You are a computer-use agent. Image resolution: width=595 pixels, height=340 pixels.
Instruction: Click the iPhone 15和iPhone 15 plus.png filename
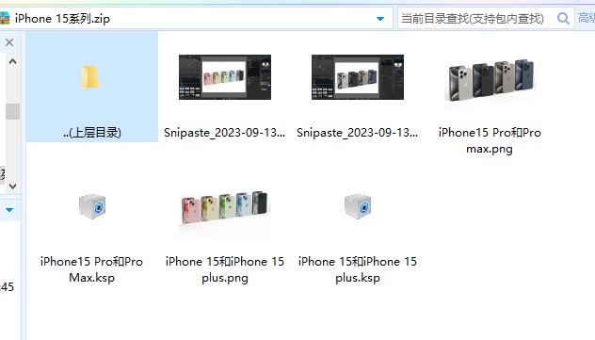(x=225, y=269)
